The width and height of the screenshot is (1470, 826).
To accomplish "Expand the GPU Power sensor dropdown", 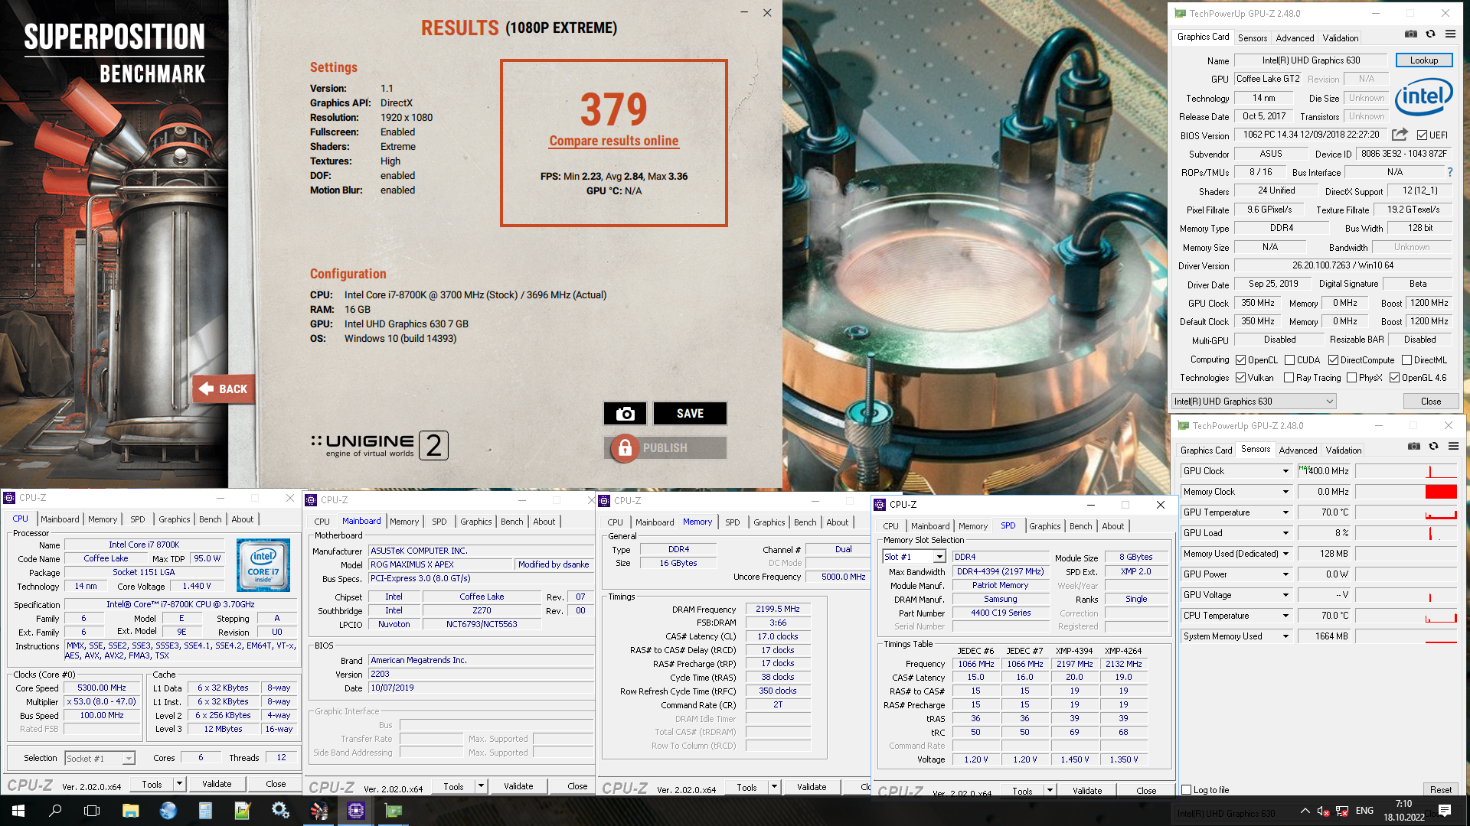I will click(x=1285, y=574).
